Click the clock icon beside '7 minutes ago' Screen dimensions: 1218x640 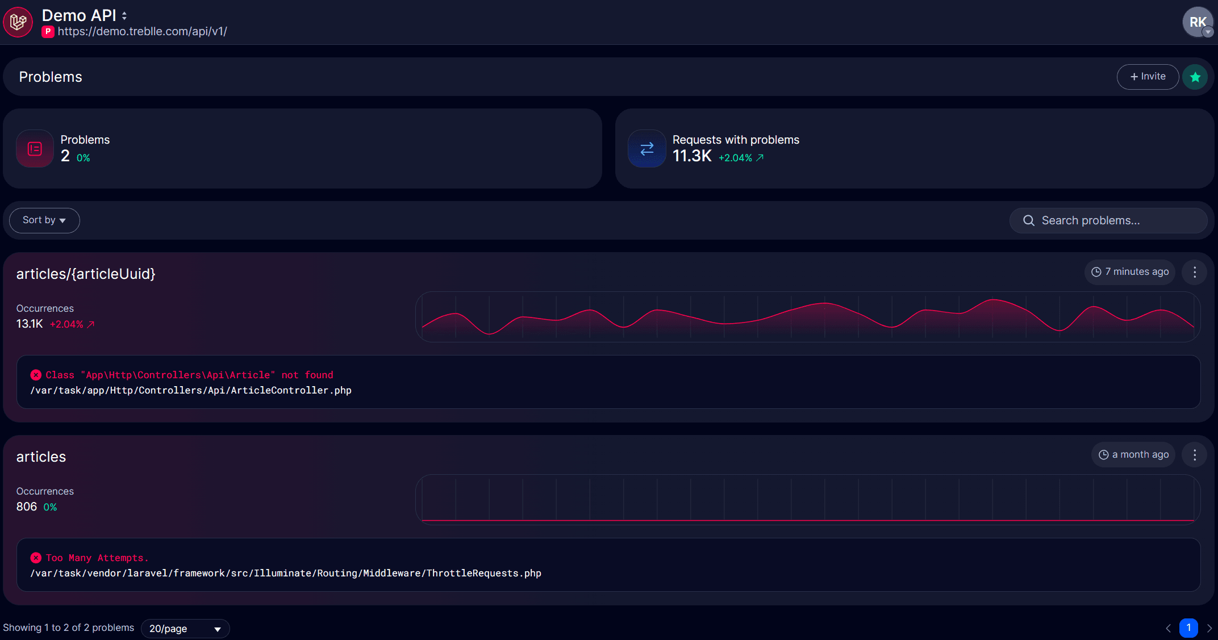click(x=1096, y=272)
